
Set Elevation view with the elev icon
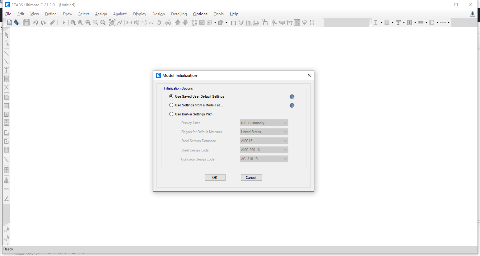point(144,22)
